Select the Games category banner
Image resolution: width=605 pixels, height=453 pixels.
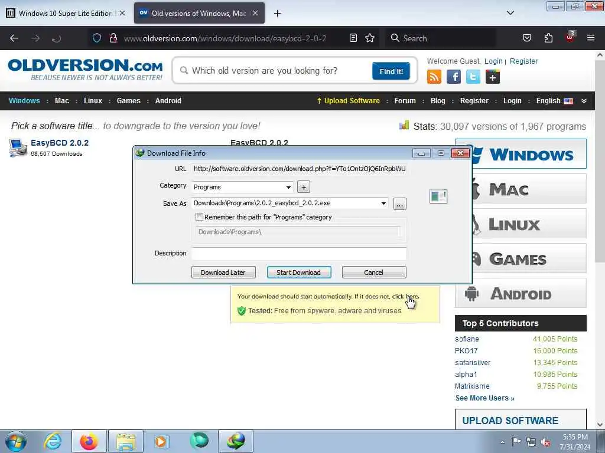coord(529,258)
